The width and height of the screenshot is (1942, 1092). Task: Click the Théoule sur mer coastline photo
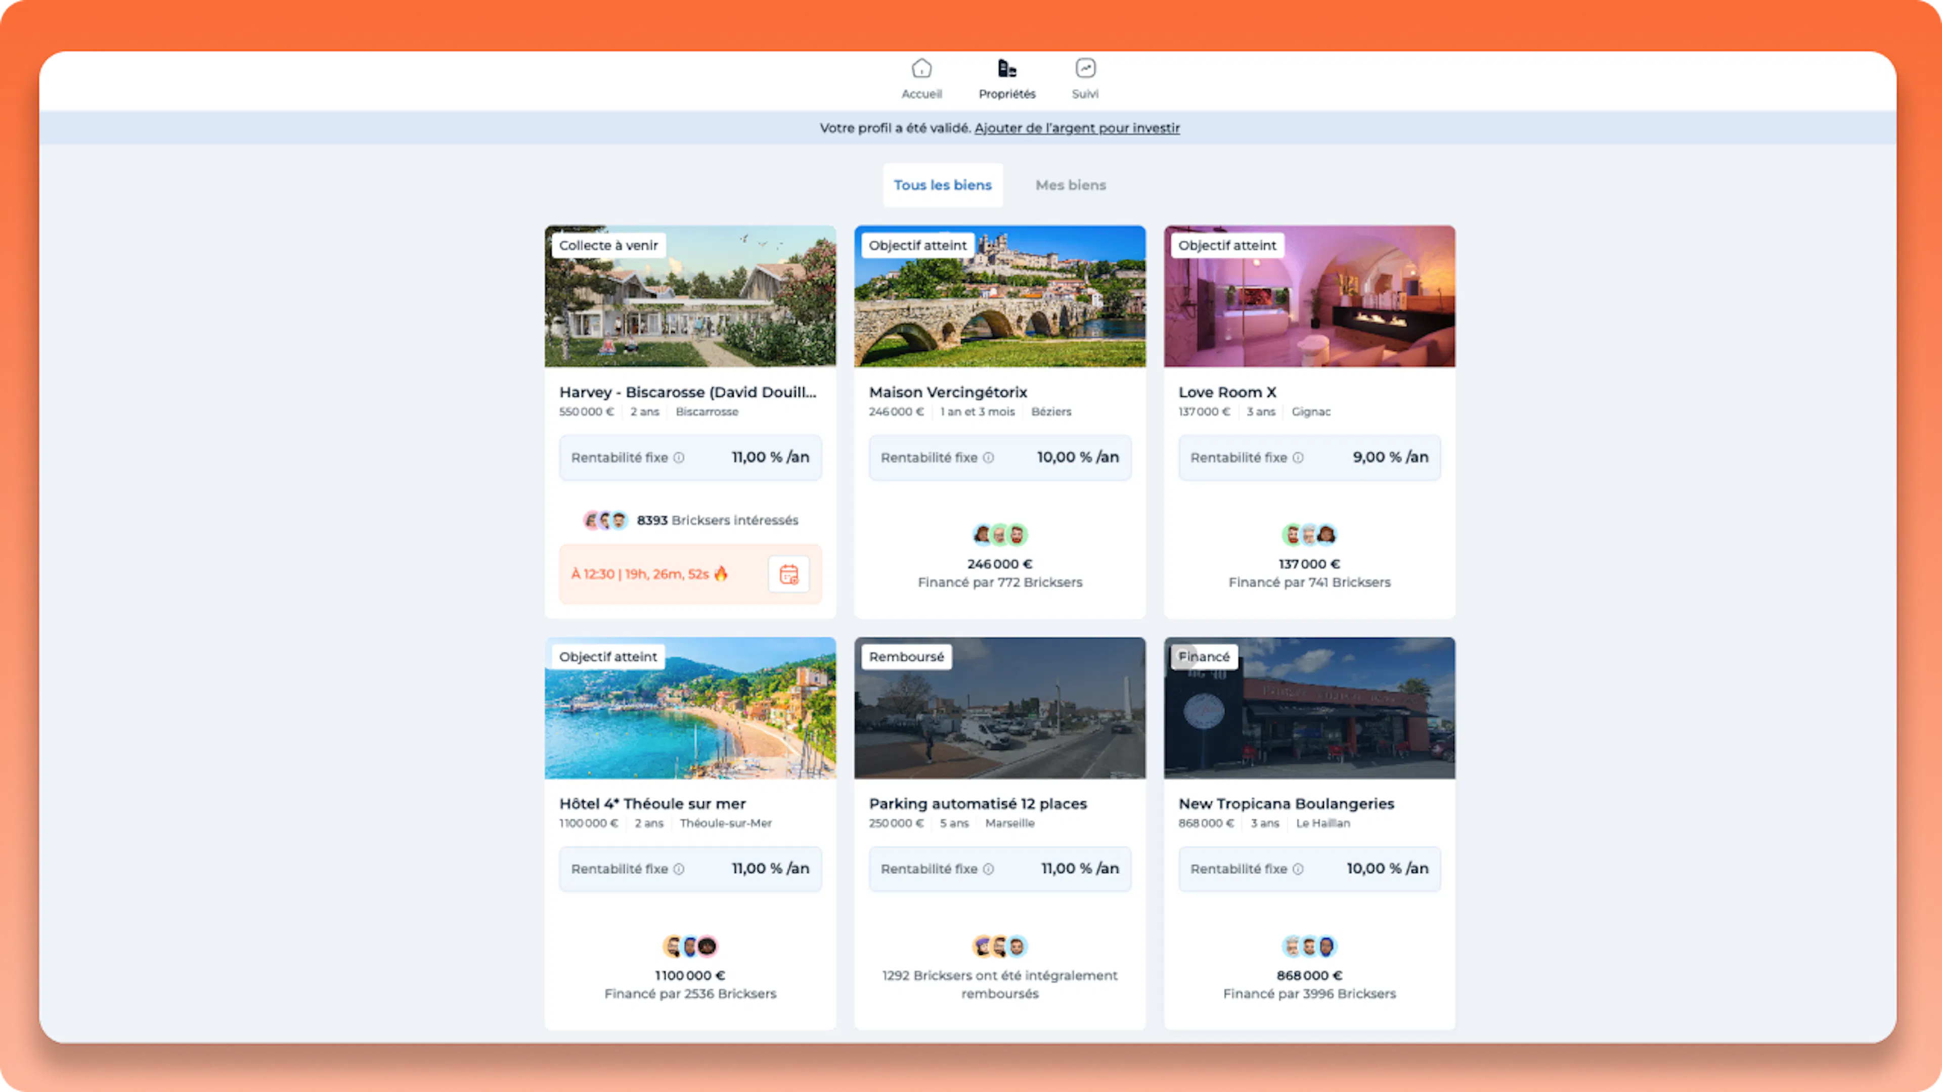click(690, 708)
